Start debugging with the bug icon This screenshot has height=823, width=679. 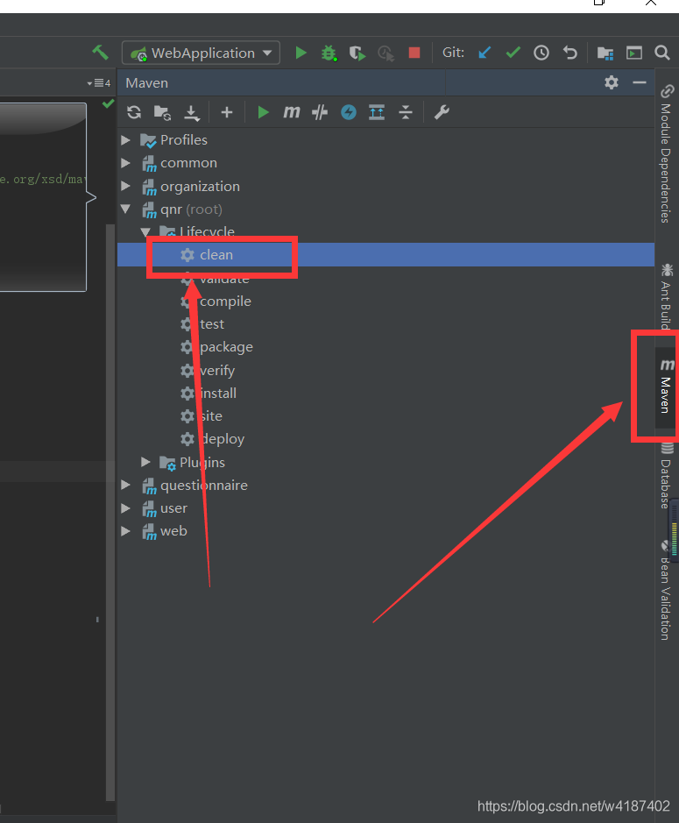click(x=329, y=53)
